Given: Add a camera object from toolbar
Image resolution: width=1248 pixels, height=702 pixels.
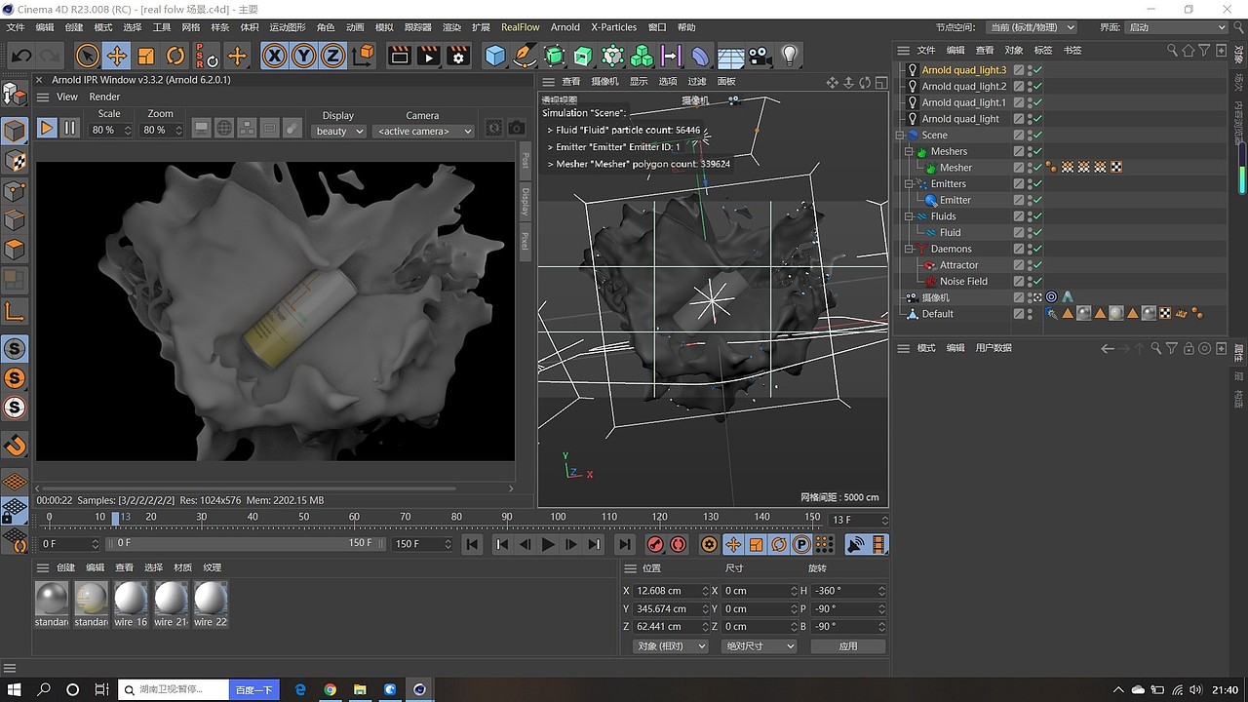Looking at the screenshot, I should point(760,56).
